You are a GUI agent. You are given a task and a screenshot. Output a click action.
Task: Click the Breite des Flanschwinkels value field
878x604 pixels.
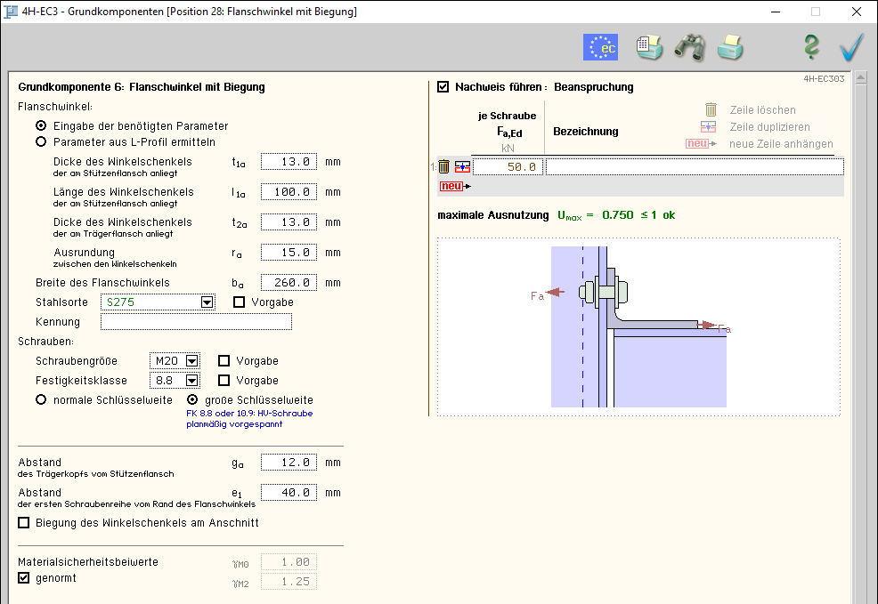coord(289,283)
